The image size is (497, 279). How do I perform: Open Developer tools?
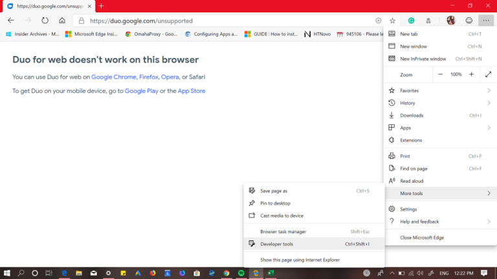coord(314,244)
